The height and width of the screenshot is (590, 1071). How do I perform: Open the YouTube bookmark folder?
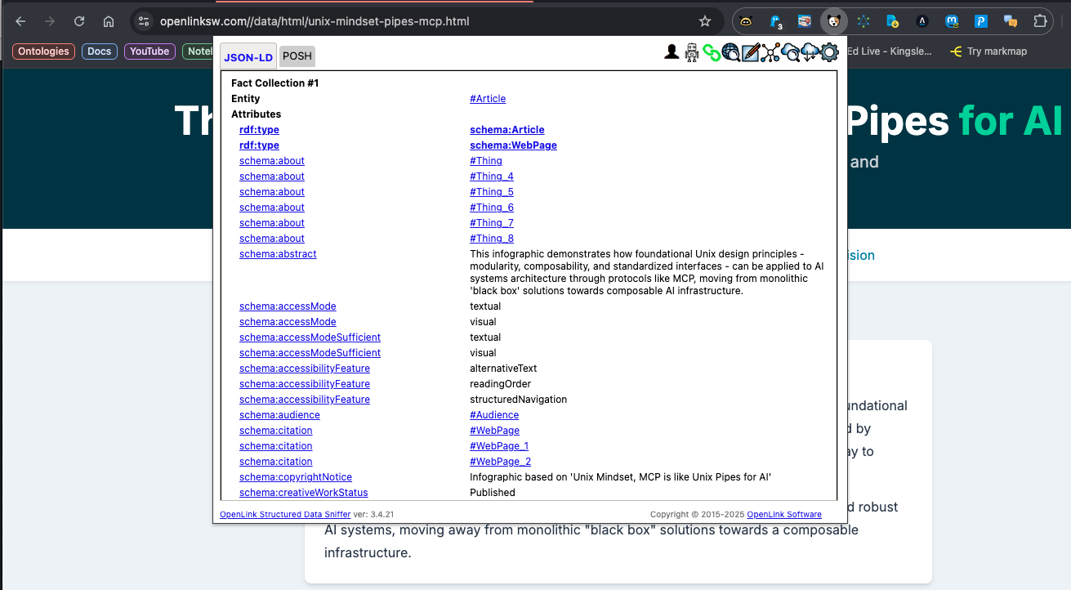click(149, 51)
